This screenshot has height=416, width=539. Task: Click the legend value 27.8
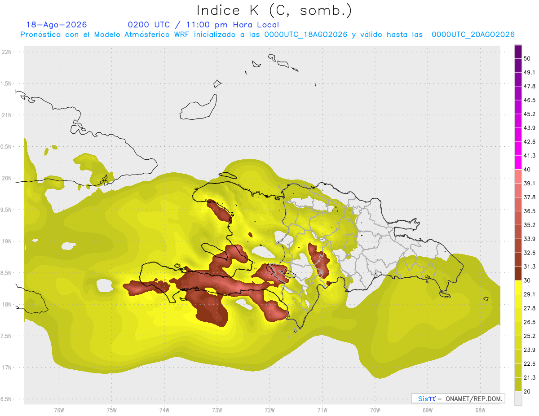[529, 308]
